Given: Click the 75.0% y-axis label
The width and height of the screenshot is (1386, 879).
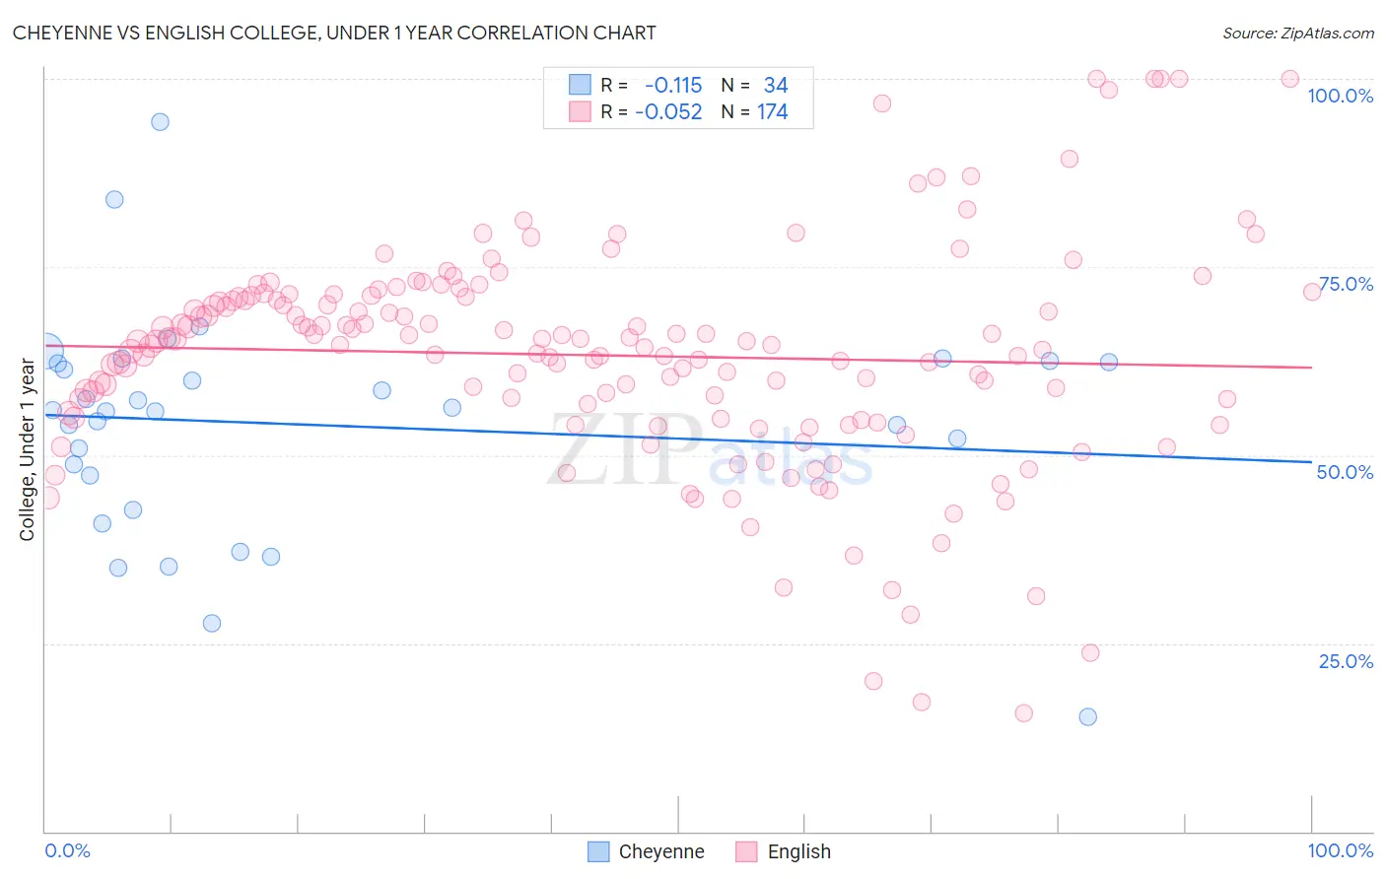Looking at the screenshot, I should click(x=1346, y=284).
